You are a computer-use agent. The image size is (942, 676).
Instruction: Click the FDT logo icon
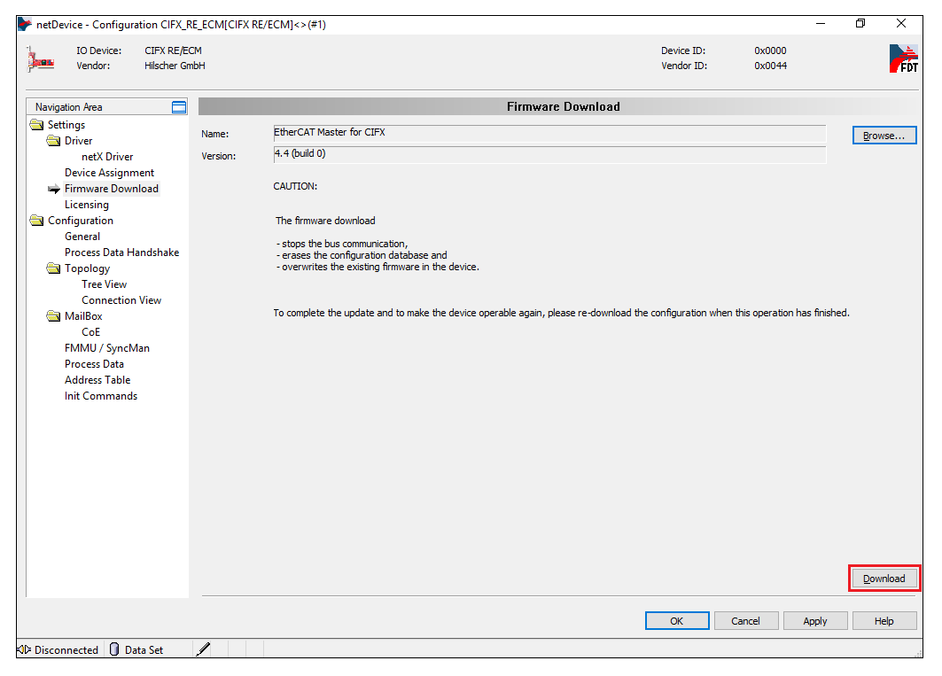(x=903, y=58)
